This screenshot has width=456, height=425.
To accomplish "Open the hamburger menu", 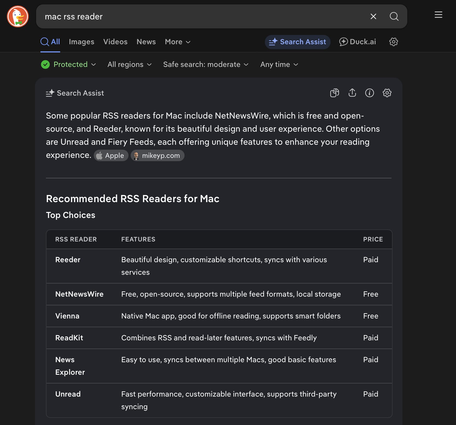I will click(x=438, y=15).
